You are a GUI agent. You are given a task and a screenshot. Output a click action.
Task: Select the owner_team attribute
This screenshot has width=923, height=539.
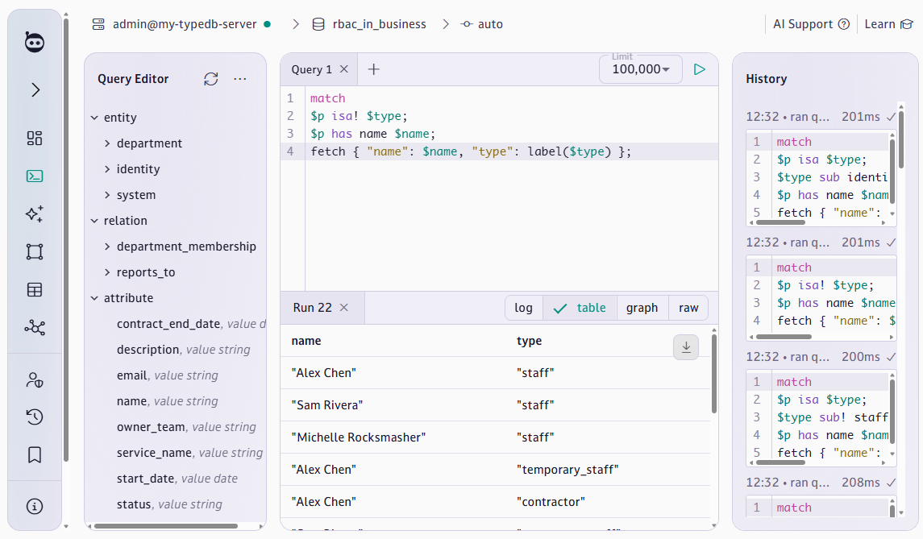pyautogui.click(x=186, y=427)
